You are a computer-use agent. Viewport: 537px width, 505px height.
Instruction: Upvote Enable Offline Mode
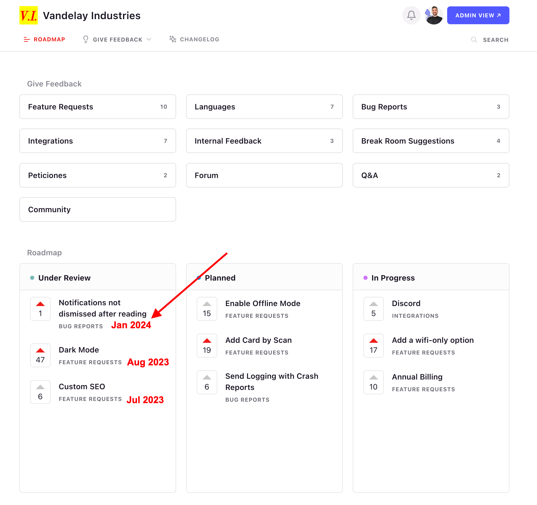point(207,309)
